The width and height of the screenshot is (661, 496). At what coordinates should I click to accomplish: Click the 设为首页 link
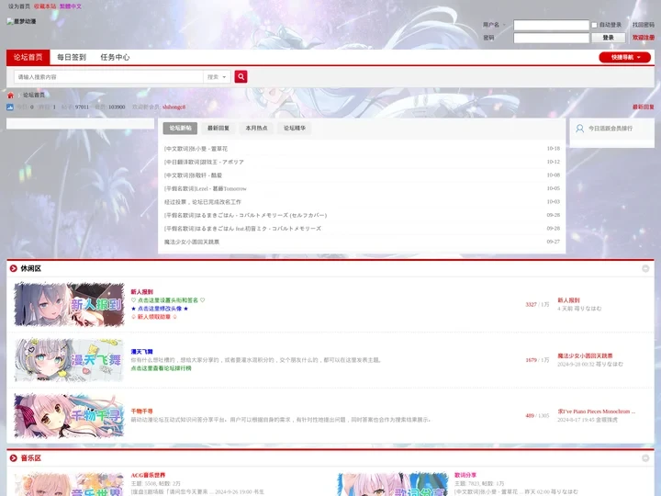pyautogui.click(x=19, y=6)
